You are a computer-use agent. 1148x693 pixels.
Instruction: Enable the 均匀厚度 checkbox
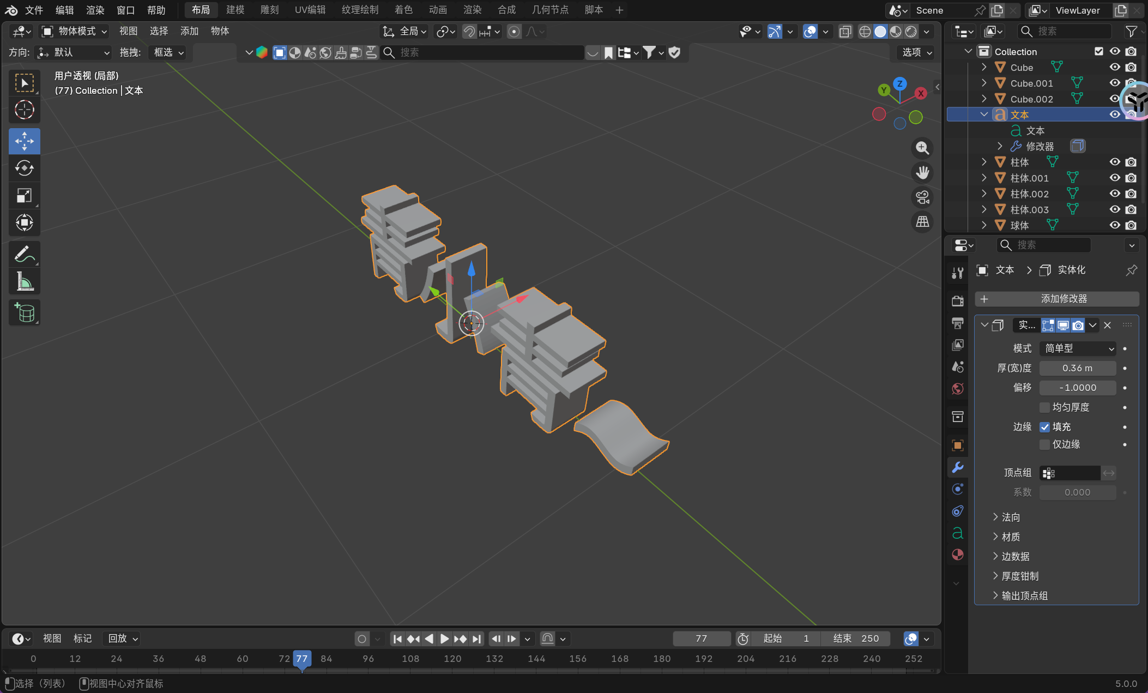[1044, 407]
